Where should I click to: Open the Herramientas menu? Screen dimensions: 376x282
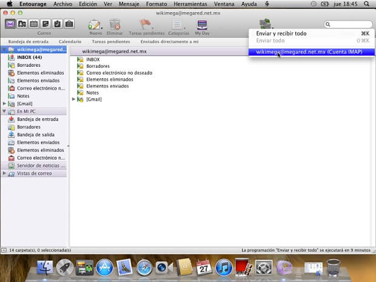(190, 4)
